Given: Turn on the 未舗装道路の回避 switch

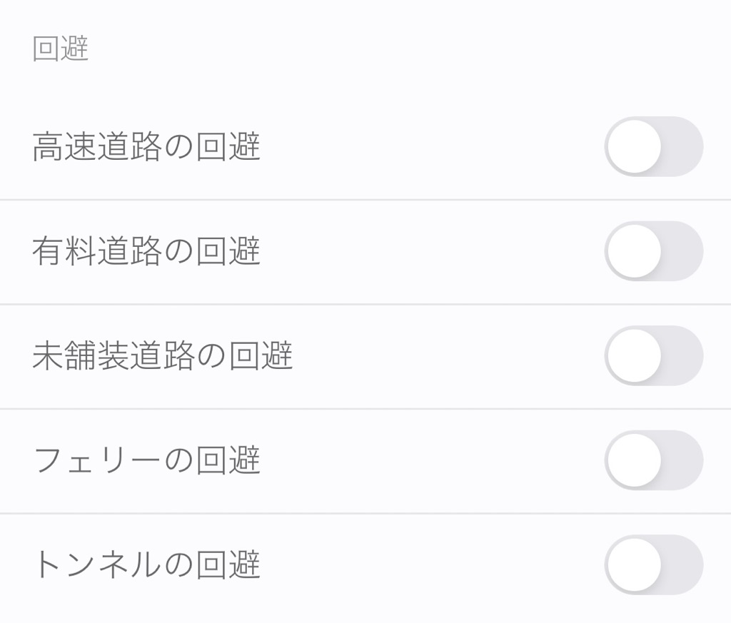Looking at the screenshot, I should pyautogui.click(x=654, y=355).
